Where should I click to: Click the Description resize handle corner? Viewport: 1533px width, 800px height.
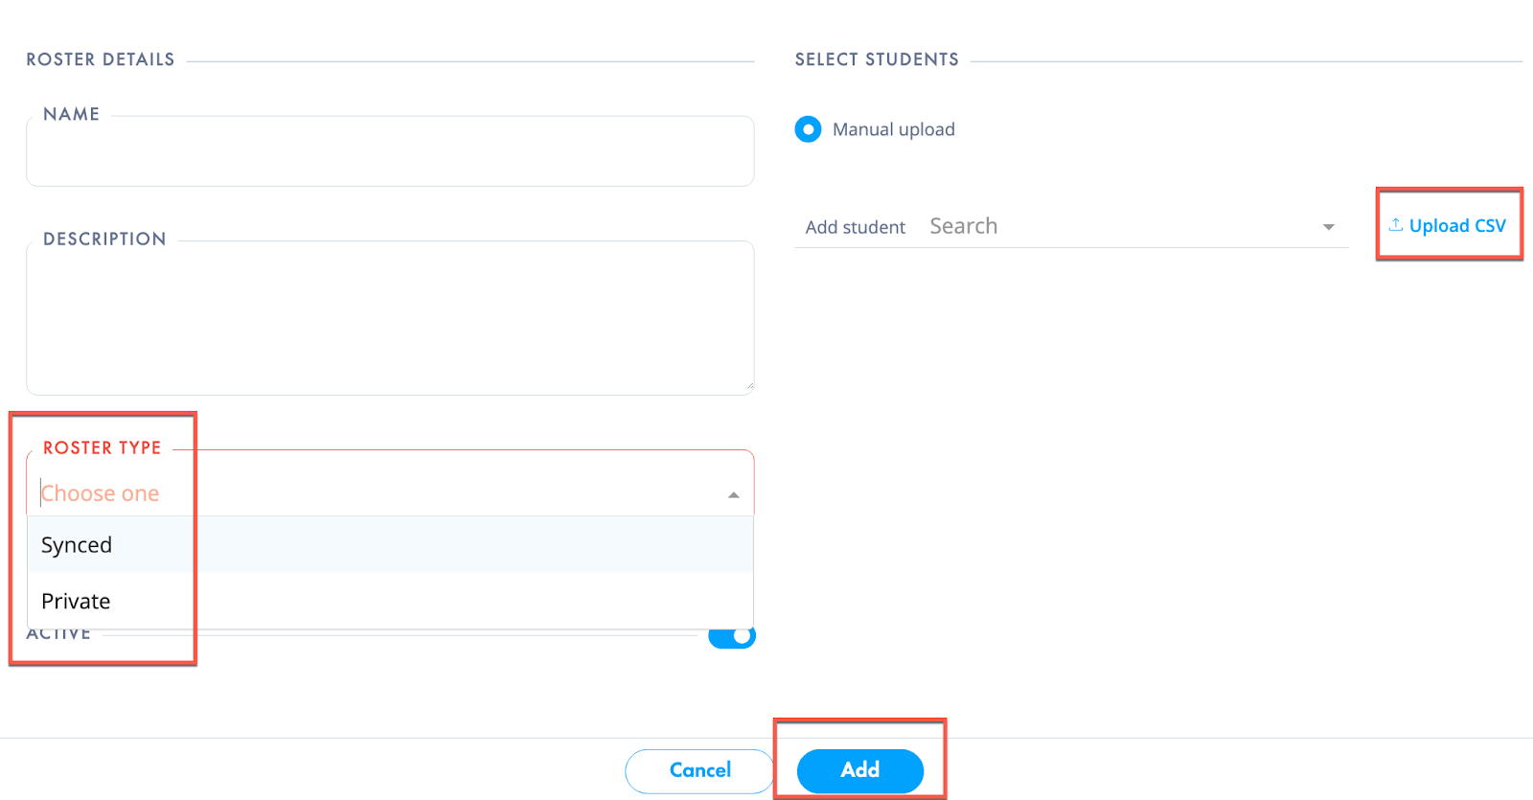749,388
